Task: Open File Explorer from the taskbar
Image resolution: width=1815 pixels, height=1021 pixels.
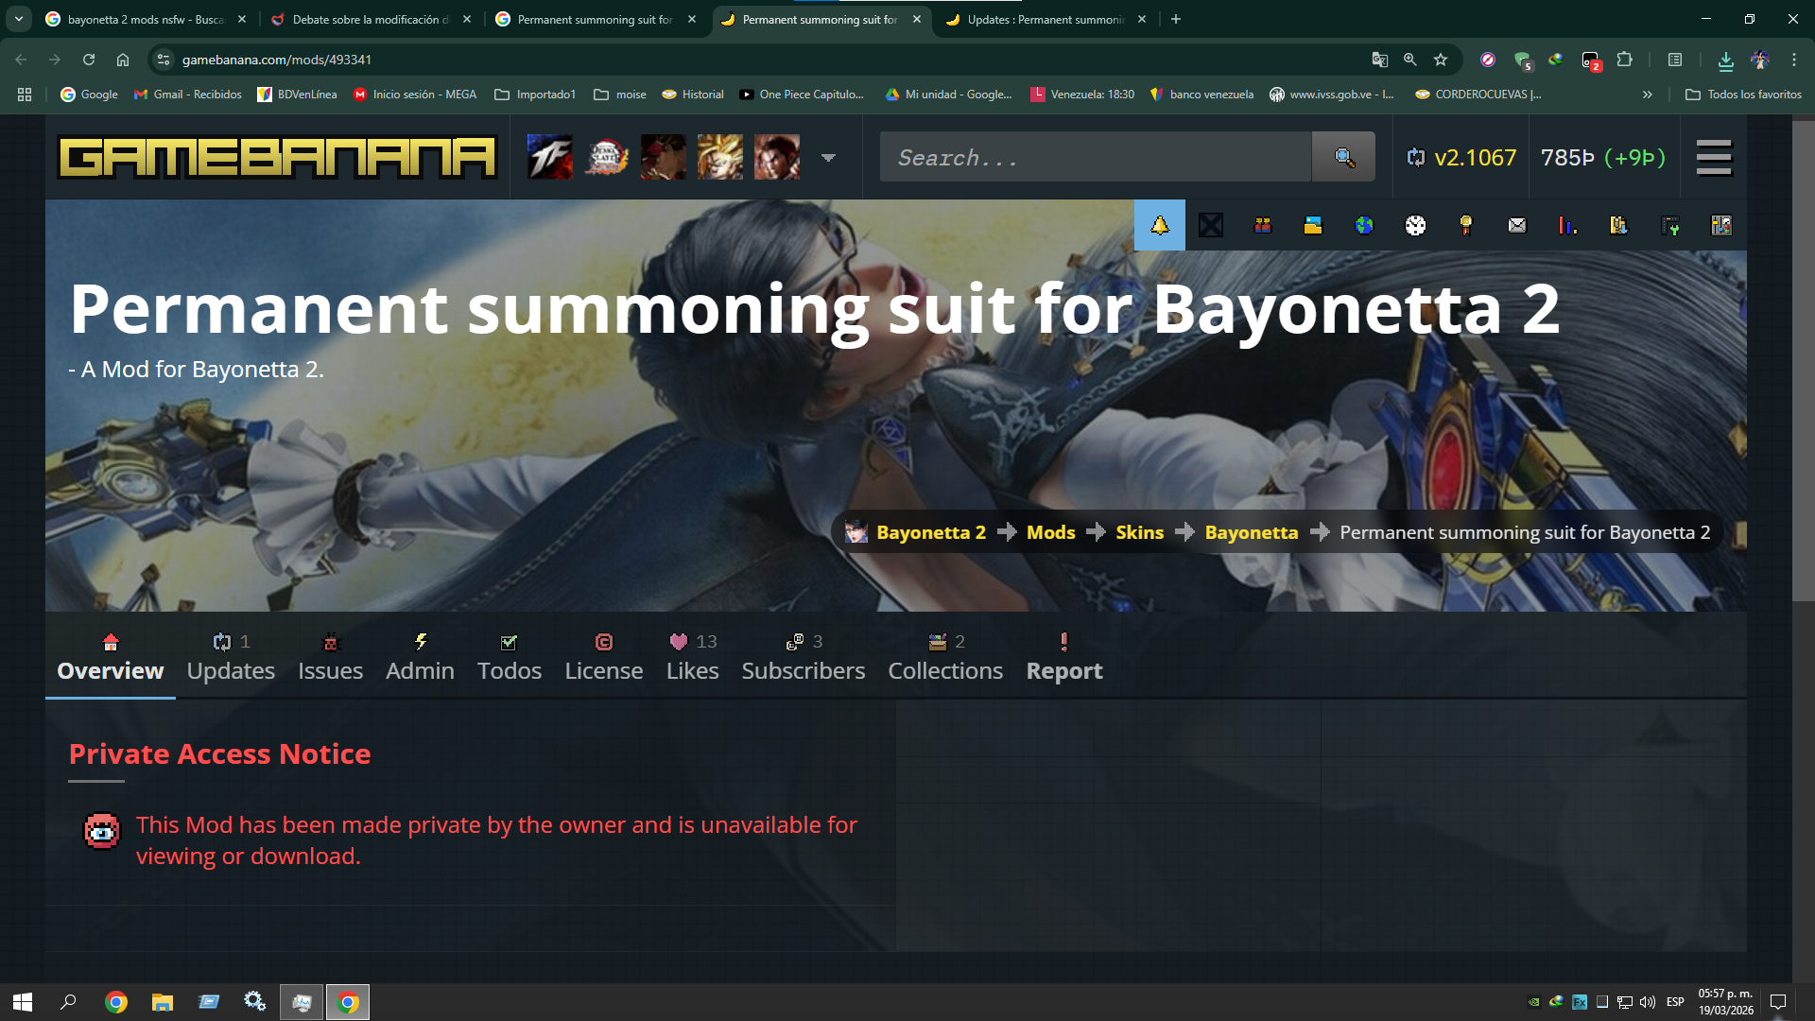Action: pyautogui.click(x=163, y=1002)
